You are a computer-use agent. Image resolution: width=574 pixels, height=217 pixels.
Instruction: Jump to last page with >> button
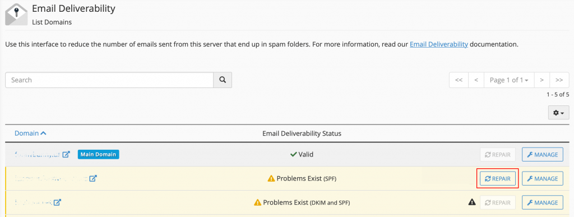[559, 80]
